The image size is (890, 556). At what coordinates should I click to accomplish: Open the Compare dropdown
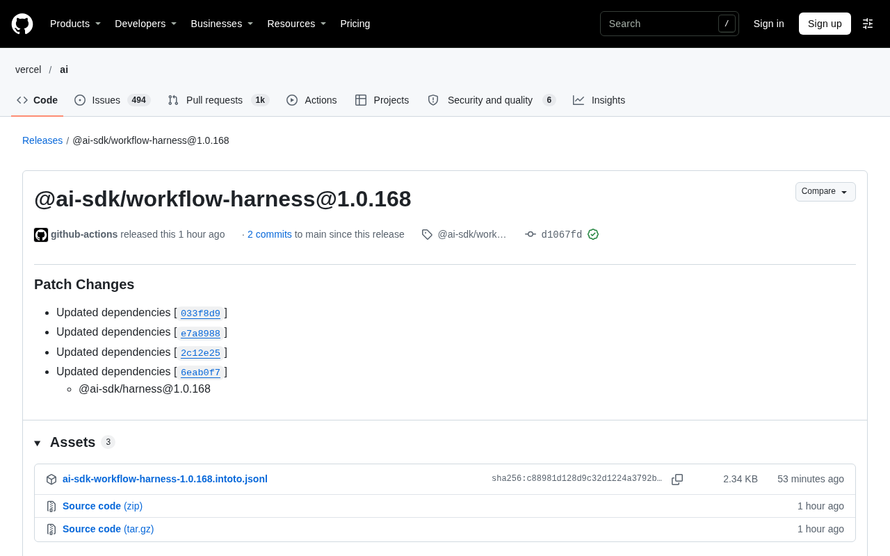[825, 192]
